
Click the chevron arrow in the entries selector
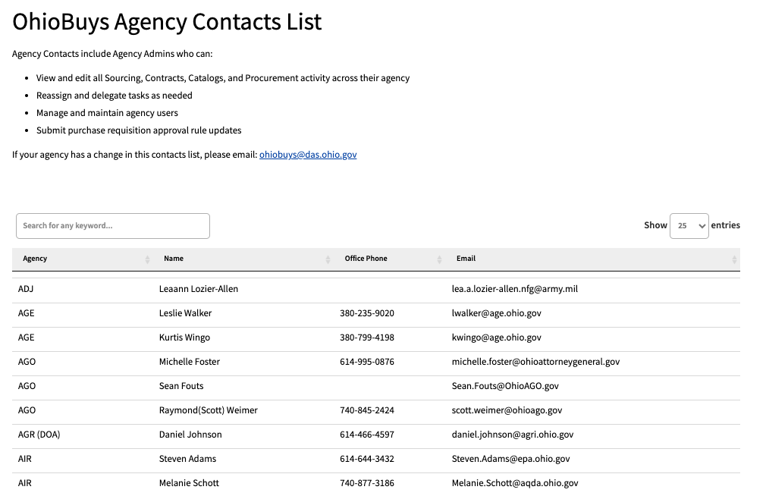(x=702, y=225)
